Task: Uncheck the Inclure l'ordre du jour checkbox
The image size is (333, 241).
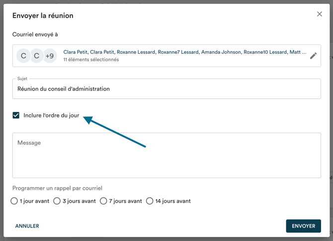Action: tap(16, 115)
